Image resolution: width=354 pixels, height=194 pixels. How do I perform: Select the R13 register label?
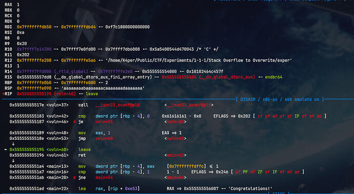pyautogui.click(x=8, y=66)
